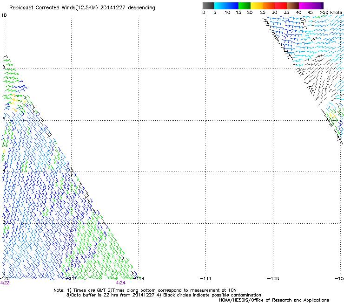Viewport: 344px width, 303px height.
Task: Click the '-114' longitude axis label
Action: [x=139, y=279]
